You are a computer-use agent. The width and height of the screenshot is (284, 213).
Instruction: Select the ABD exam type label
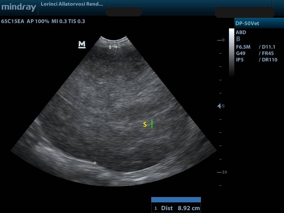pos(241,32)
